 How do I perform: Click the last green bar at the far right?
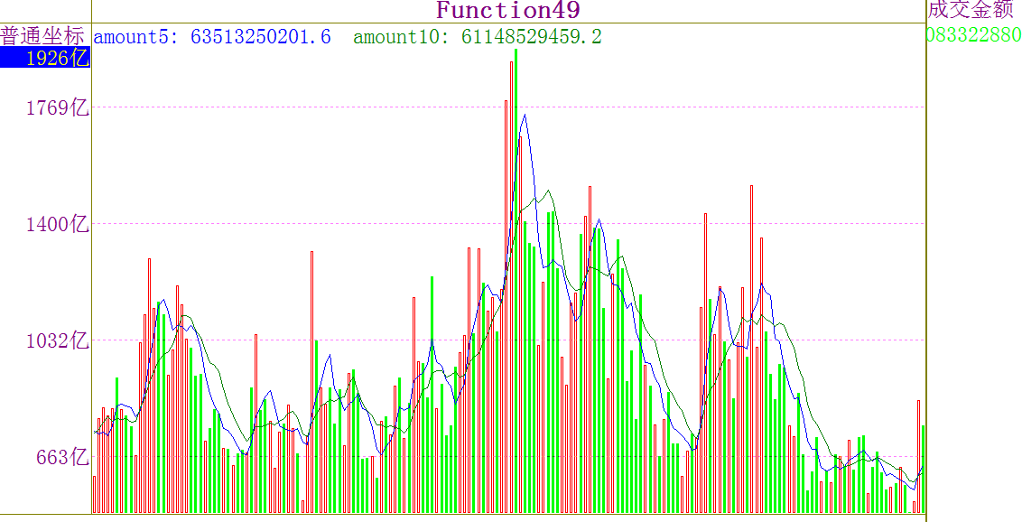(x=924, y=470)
